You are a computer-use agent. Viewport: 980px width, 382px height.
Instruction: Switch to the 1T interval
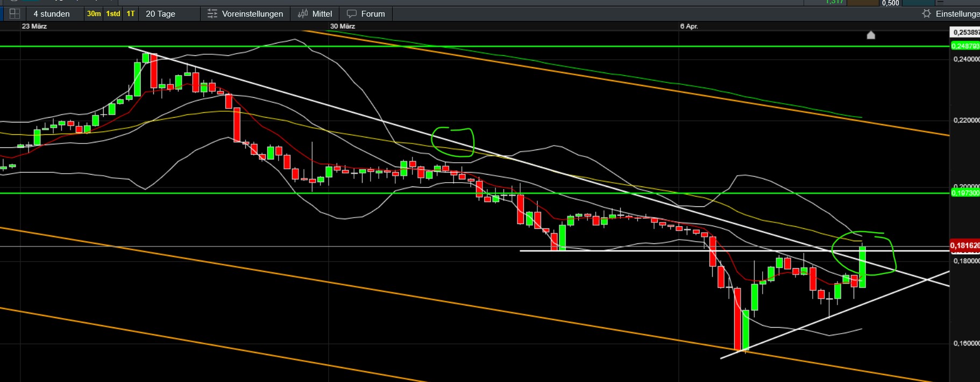click(131, 14)
